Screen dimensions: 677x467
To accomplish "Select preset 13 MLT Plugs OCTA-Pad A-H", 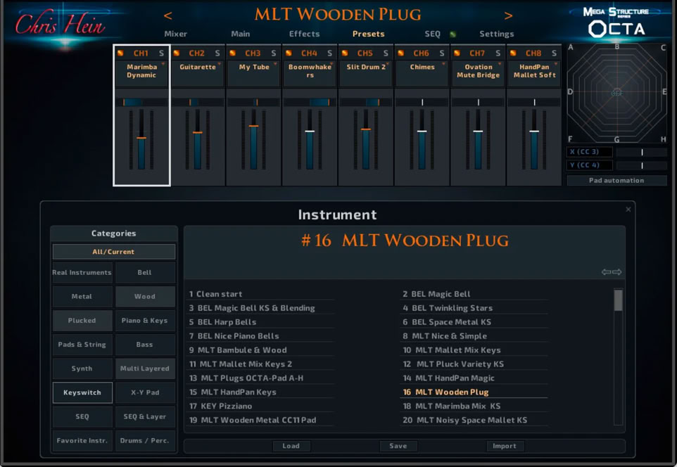I will point(261,378).
